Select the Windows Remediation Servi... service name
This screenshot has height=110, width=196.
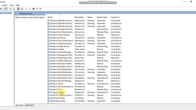(62, 78)
